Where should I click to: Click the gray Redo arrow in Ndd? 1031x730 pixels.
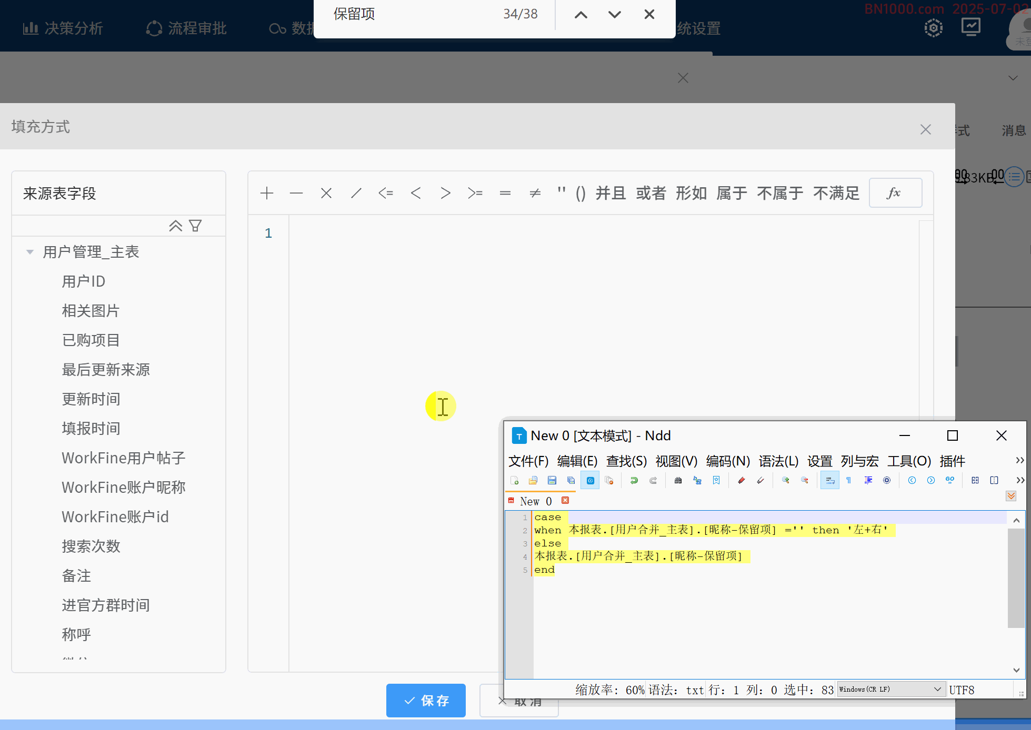pyautogui.click(x=653, y=480)
